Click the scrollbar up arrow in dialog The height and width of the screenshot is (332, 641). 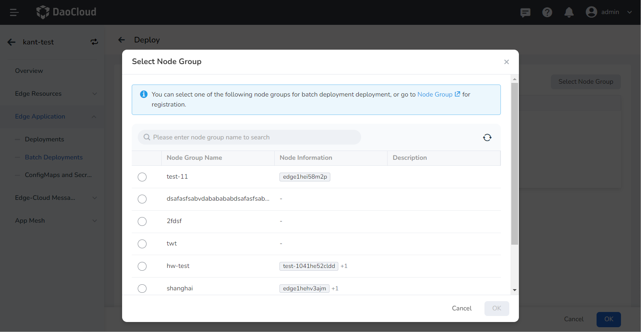pyautogui.click(x=514, y=79)
